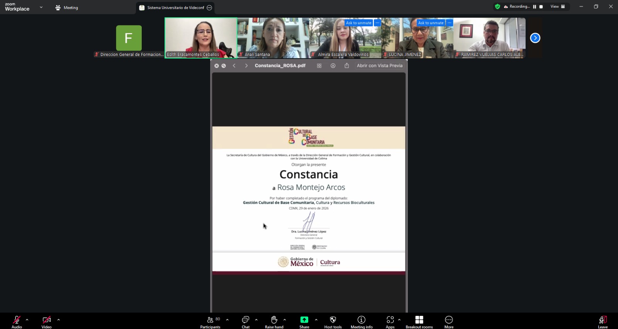This screenshot has width=618, height=329.
Task: Start video with the Video button
Action: pos(46,322)
